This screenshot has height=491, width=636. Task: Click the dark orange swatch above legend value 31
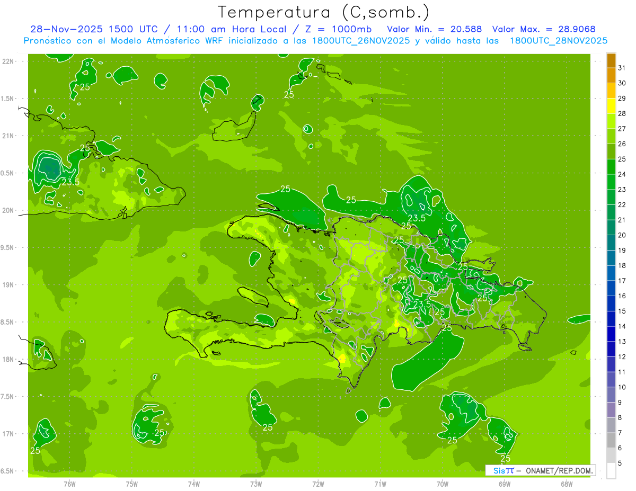[611, 60]
